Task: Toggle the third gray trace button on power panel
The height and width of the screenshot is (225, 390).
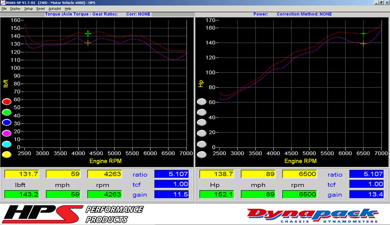Action: [x=202, y=122]
